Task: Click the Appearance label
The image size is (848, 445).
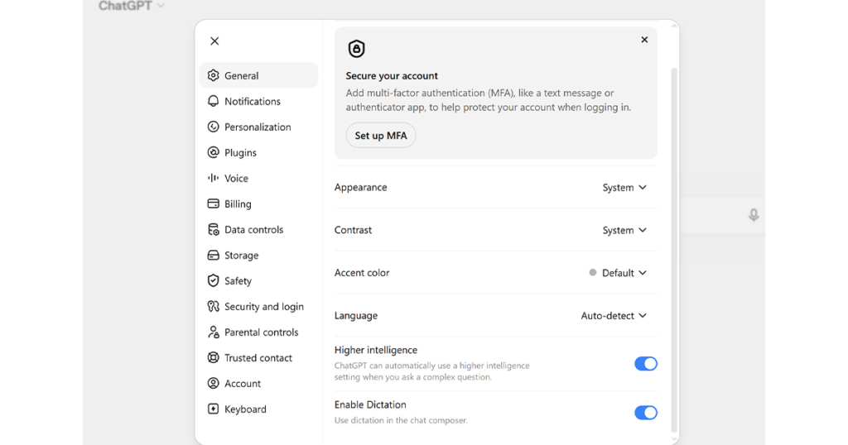Action: click(361, 188)
